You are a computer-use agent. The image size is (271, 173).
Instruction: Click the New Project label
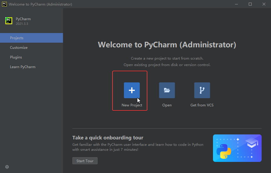click(x=132, y=105)
